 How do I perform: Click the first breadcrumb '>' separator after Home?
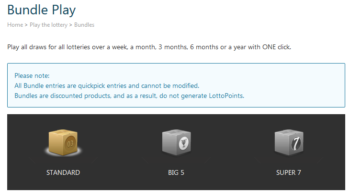(x=26, y=25)
